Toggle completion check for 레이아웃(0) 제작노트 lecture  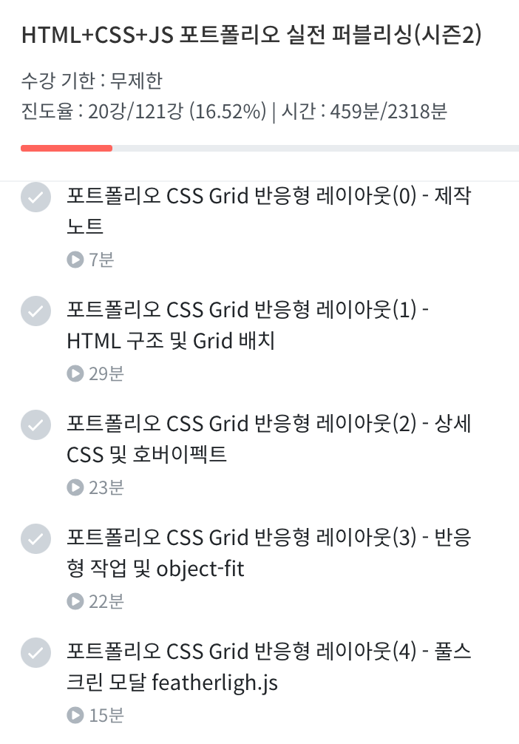pyautogui.click(x=35, y=197)
